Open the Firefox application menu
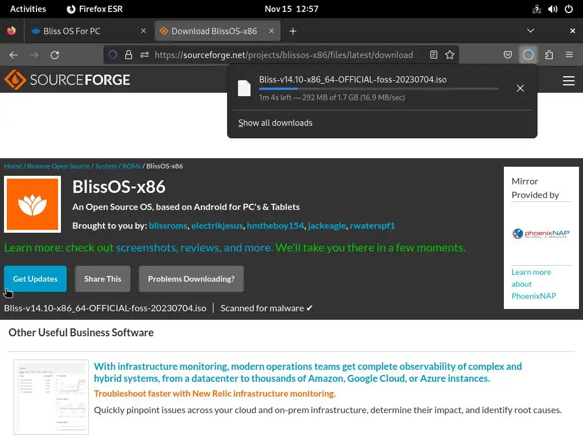The height and width of the screenshot is (437, 583). pos(569,55)
